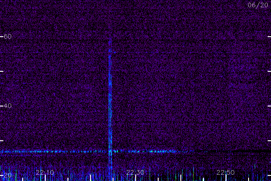This screenshot has height=181, width=271.
Task: Click the 22:30 time label
Action: click(135, 173)
